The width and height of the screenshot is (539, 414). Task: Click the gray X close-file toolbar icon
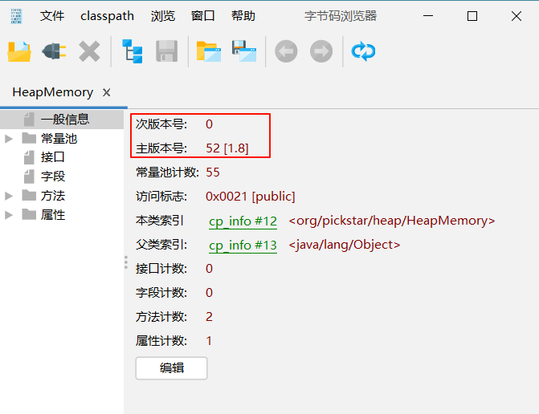point(89,51)
